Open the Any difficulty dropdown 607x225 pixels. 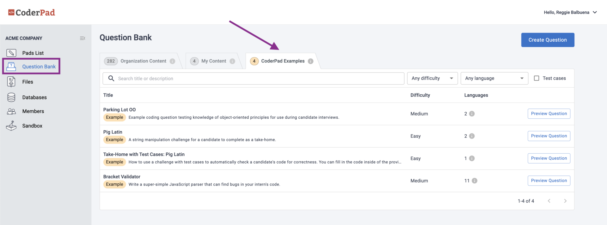pyautogui.click(x=432, y=78)
